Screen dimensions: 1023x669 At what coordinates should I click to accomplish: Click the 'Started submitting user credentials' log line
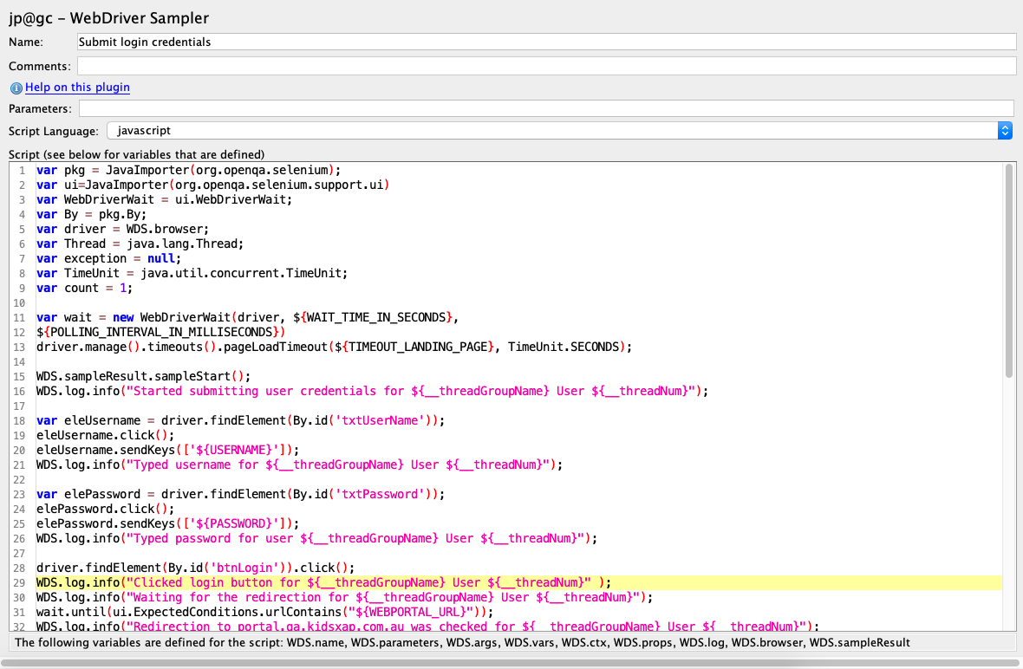pyautogui.click(x=372, y=391)
